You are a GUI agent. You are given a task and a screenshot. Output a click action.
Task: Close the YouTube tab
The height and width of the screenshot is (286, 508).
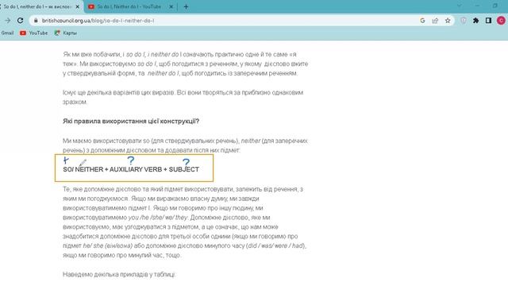tap(171, 6)
